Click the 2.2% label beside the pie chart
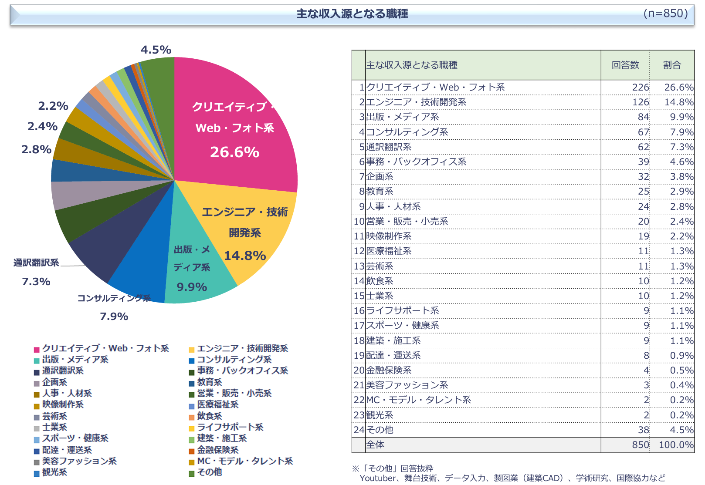This screenshot has height=485, width=705. 53,106
